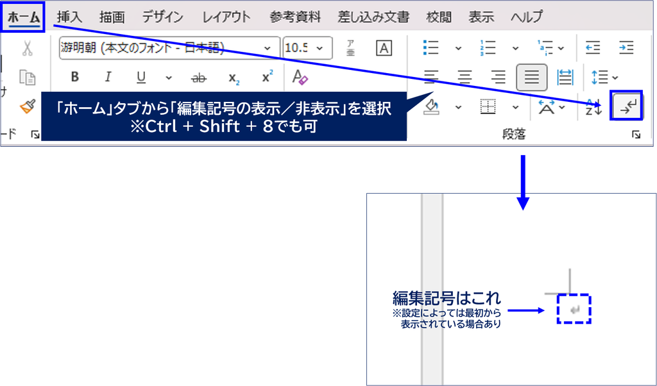Open the Paragraph dialog launcher

coord(636,135)
